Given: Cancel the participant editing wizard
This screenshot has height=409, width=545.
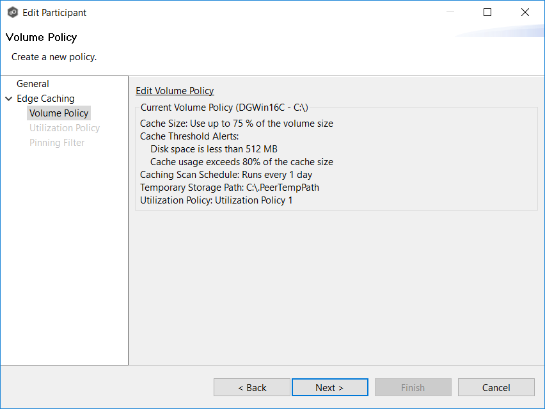Looking at the screenshot, I should [x=496, y=387].
